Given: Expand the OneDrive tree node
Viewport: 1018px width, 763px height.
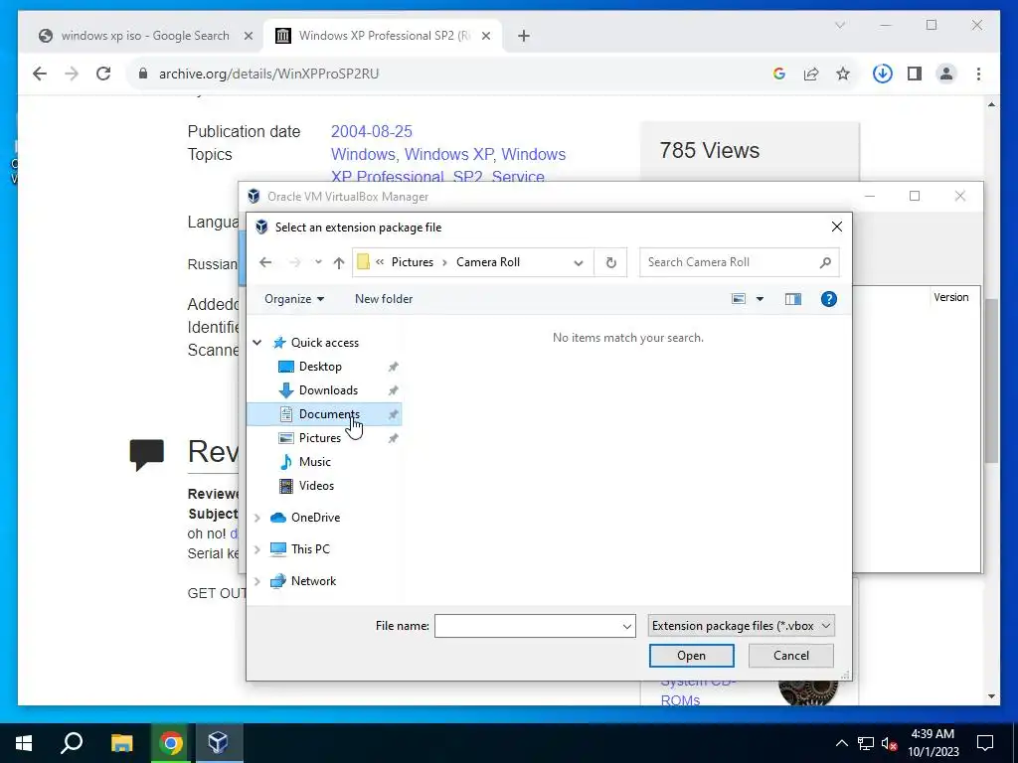Looking at the screenshot, I should [257, 518].
